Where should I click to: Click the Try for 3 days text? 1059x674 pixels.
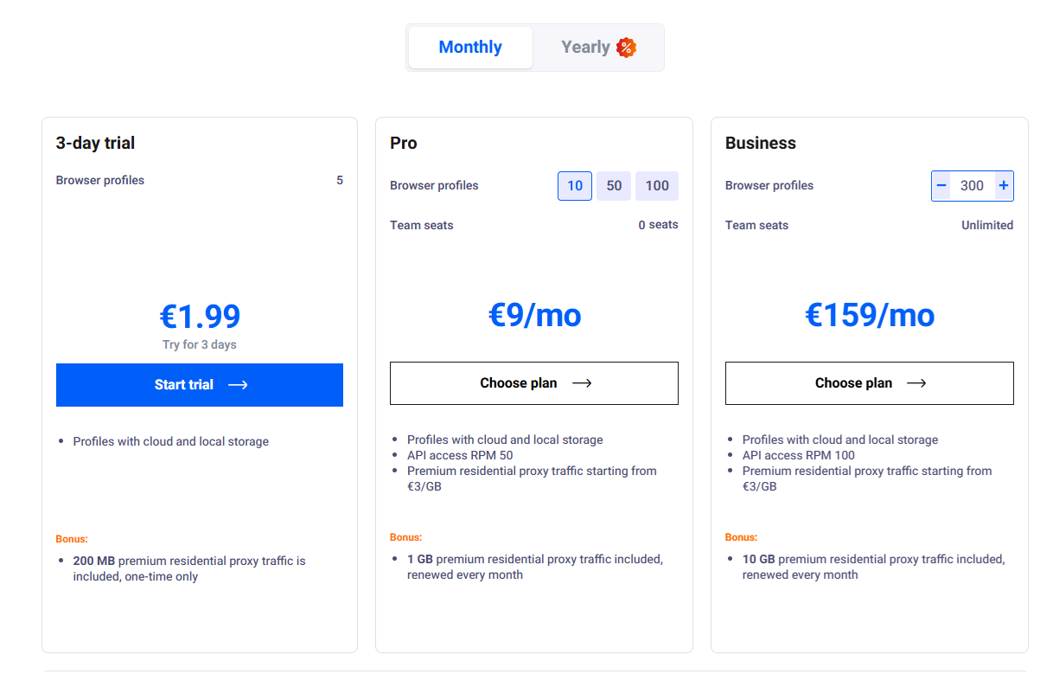[x=199, y=343]
